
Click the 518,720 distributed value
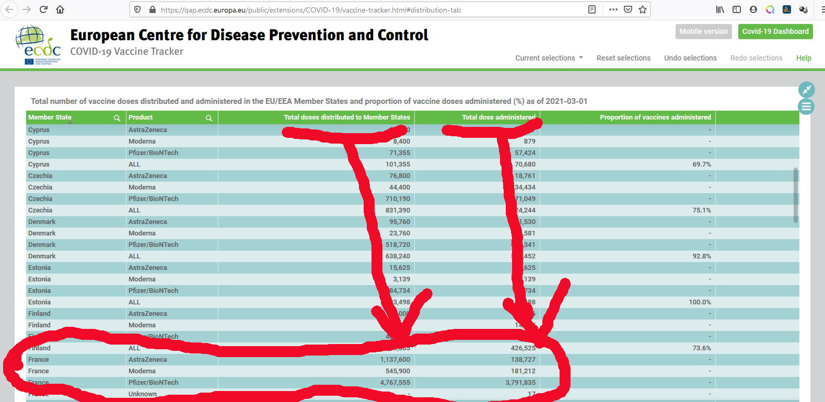click(398, 245)
